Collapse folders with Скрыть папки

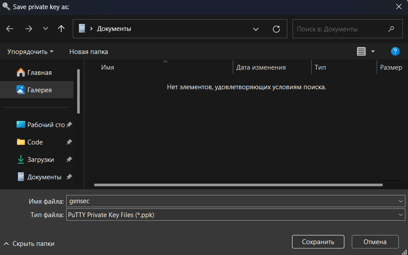(x=29, y=244)
